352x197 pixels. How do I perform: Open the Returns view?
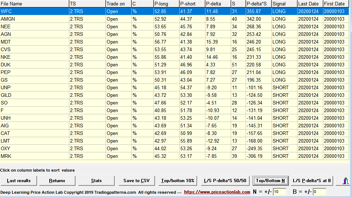pos(57,181)
